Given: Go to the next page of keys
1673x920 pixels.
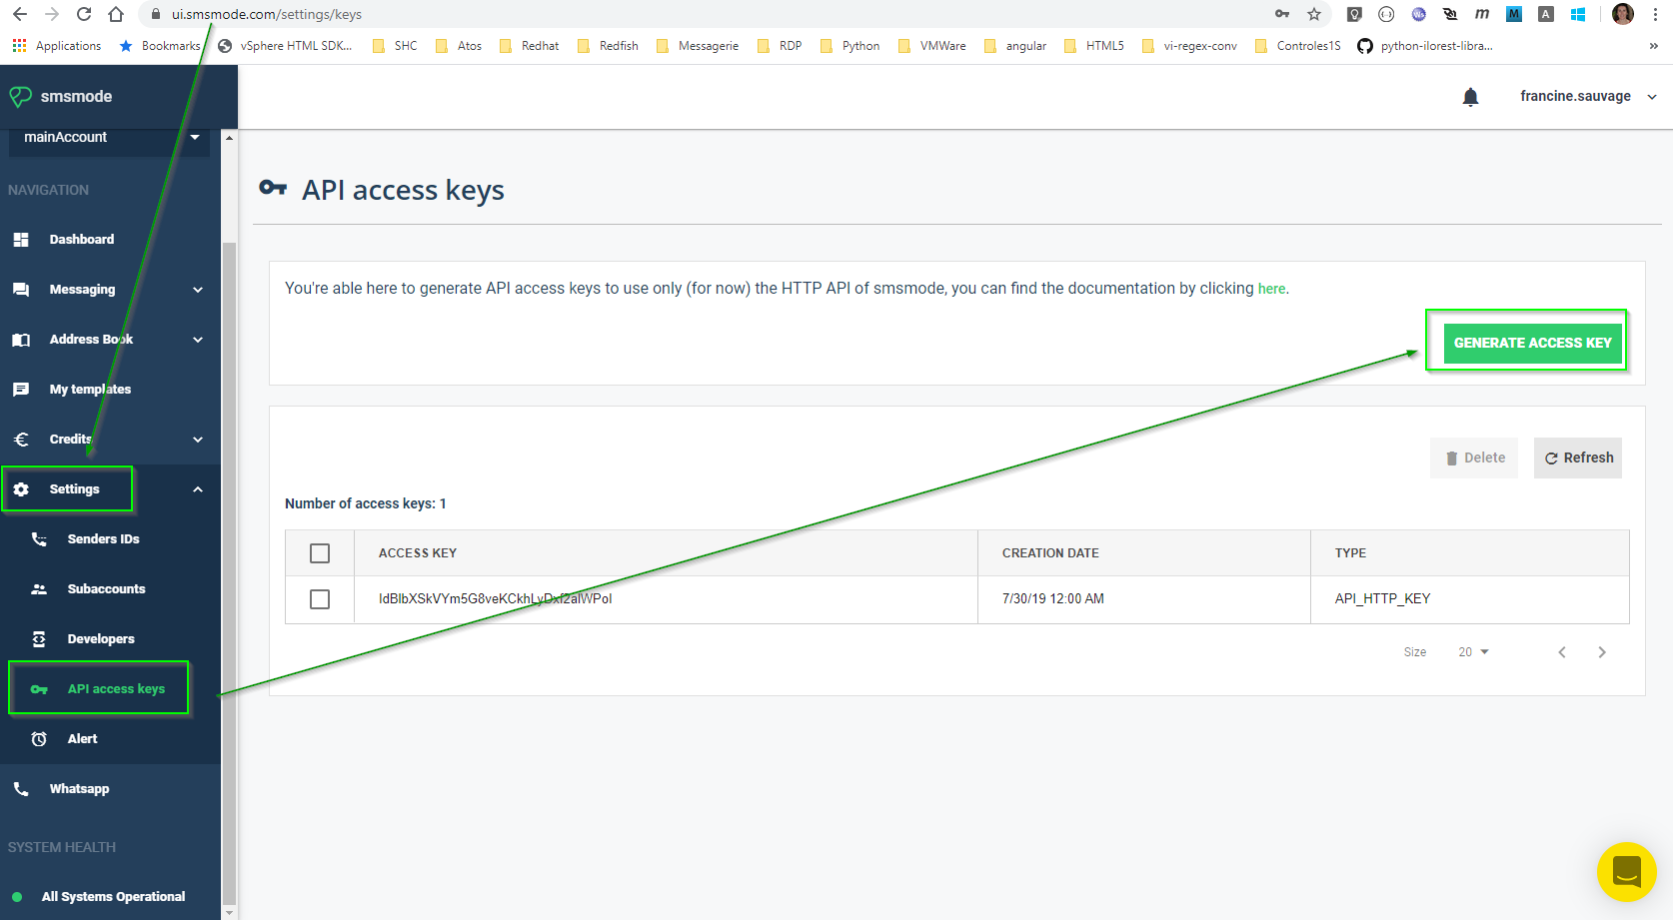Looking at the screenshot, I should pyautogui.click(x=1602, y=652).
